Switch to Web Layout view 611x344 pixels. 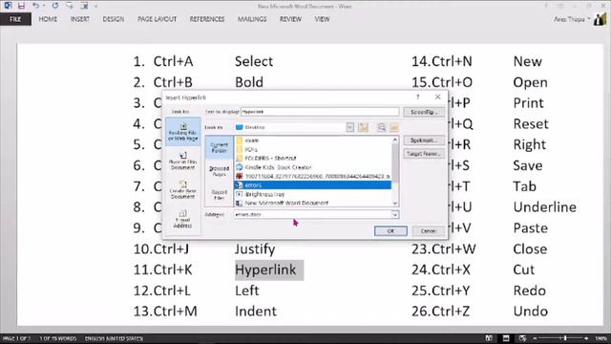[x=522, y=338]
